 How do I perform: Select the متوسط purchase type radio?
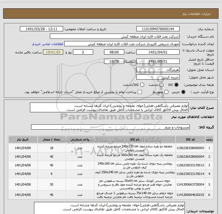click(x=166, y=92)
